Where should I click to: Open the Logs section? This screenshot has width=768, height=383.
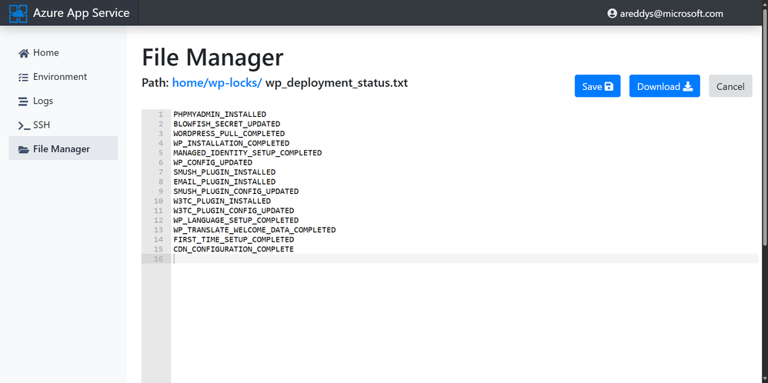pos(43,101)
